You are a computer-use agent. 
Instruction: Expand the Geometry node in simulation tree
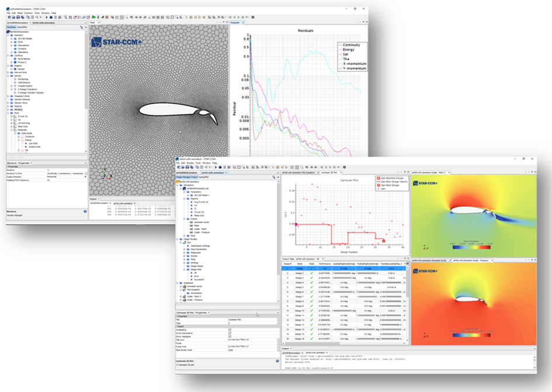[8, 35]
